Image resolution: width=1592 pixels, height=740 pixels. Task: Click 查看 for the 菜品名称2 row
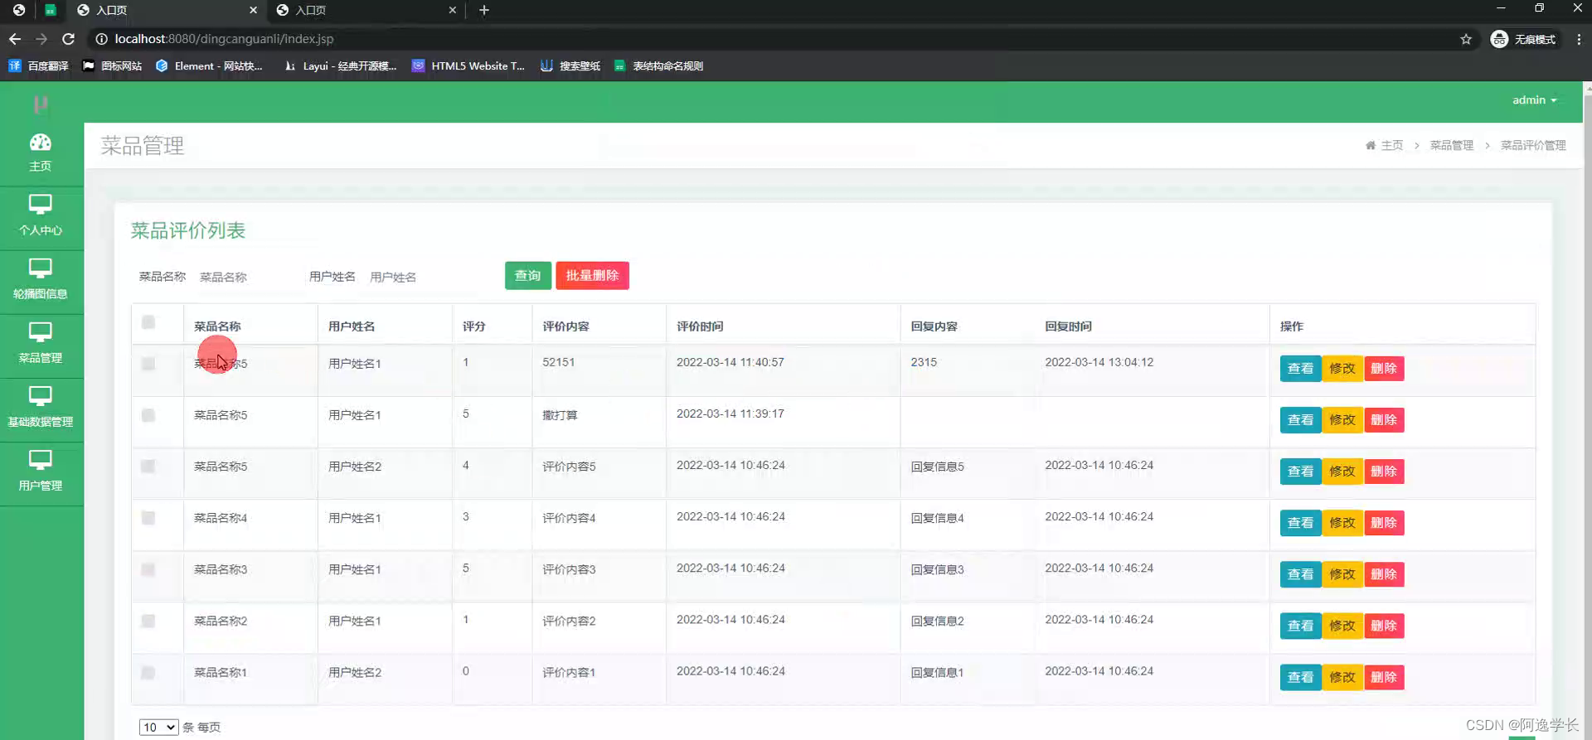click(x=1300, y=626)
